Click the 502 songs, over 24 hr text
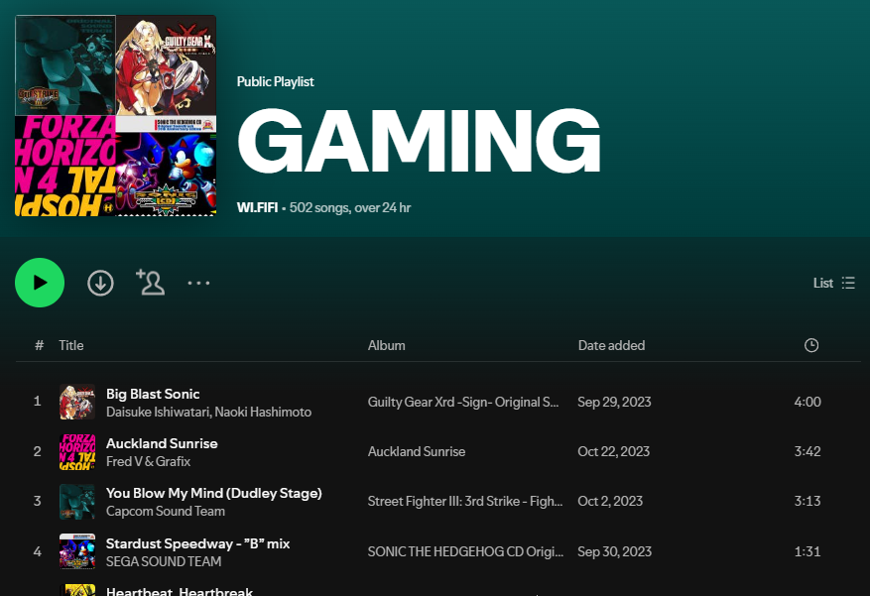 click(350, 207)
